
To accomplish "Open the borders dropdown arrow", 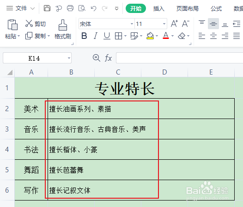I will pos(125,36).
